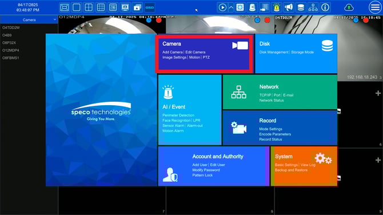Click the Edit User link
The image size is (383, 215).
[217, 165]
